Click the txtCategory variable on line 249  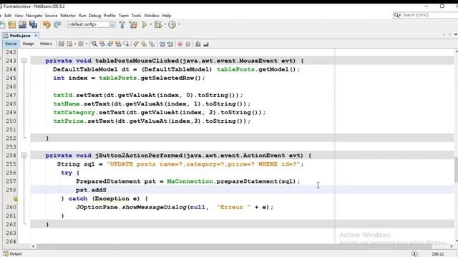74,112
